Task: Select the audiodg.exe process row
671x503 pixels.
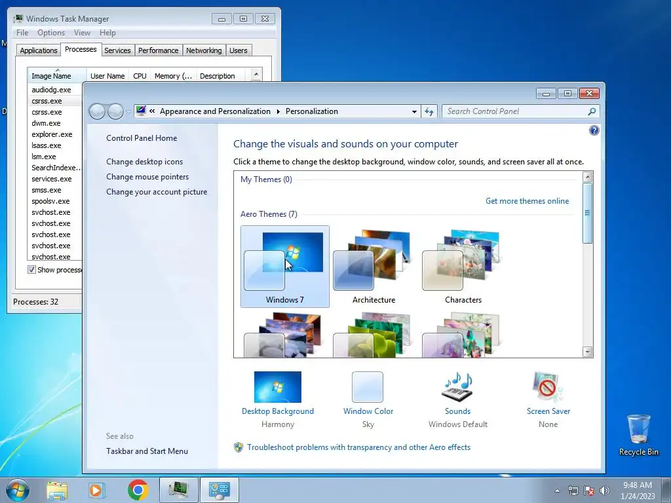Action: [55, 90]
